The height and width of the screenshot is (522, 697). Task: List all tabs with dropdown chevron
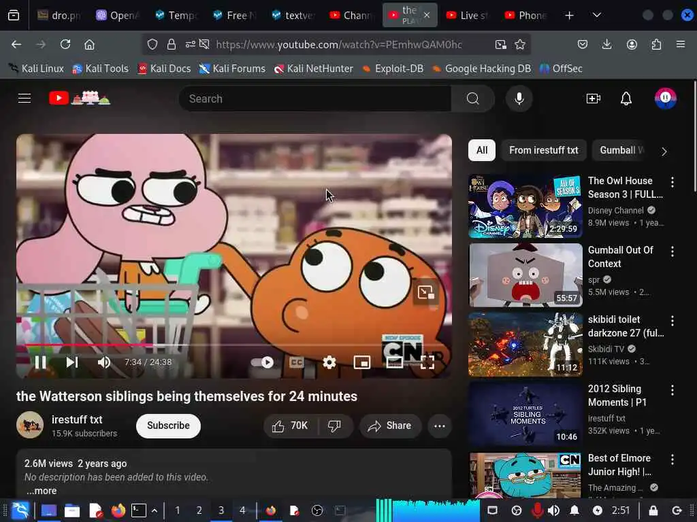pos(596,16)
